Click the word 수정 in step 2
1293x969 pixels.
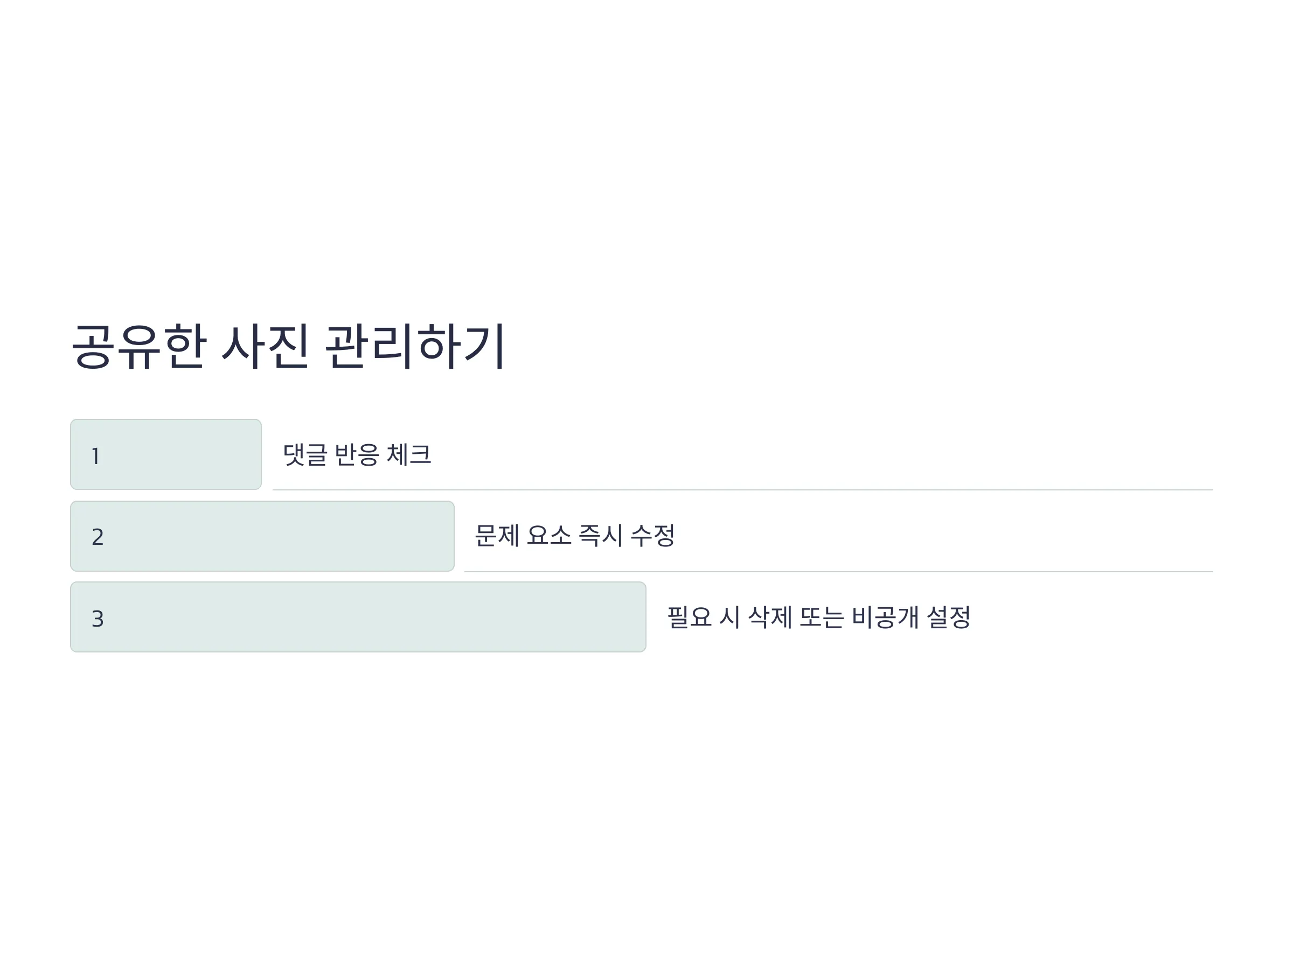(652, 536)
